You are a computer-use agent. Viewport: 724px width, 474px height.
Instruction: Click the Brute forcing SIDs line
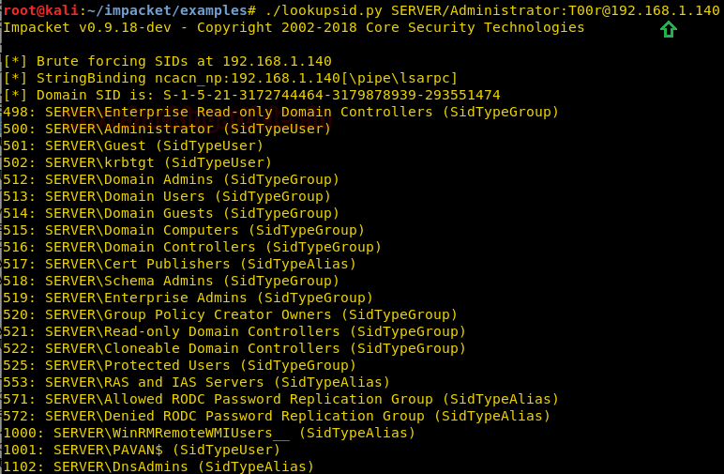[168, 61]
